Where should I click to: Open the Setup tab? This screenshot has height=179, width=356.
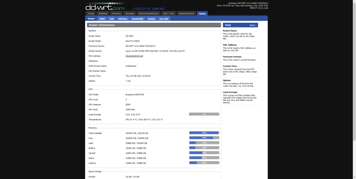91,13
